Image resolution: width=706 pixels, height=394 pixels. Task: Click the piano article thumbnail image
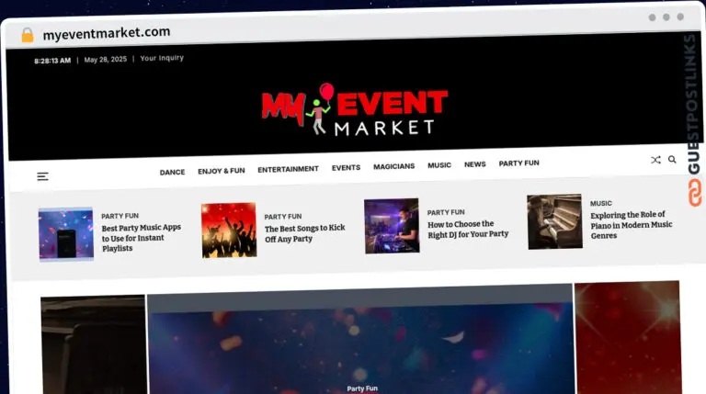(554, 221)
